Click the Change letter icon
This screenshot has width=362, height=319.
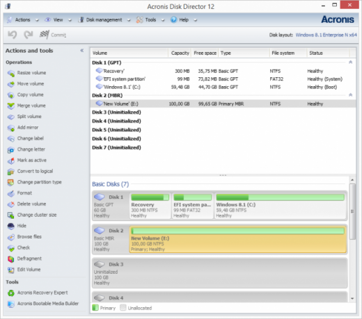pos(11,149)
